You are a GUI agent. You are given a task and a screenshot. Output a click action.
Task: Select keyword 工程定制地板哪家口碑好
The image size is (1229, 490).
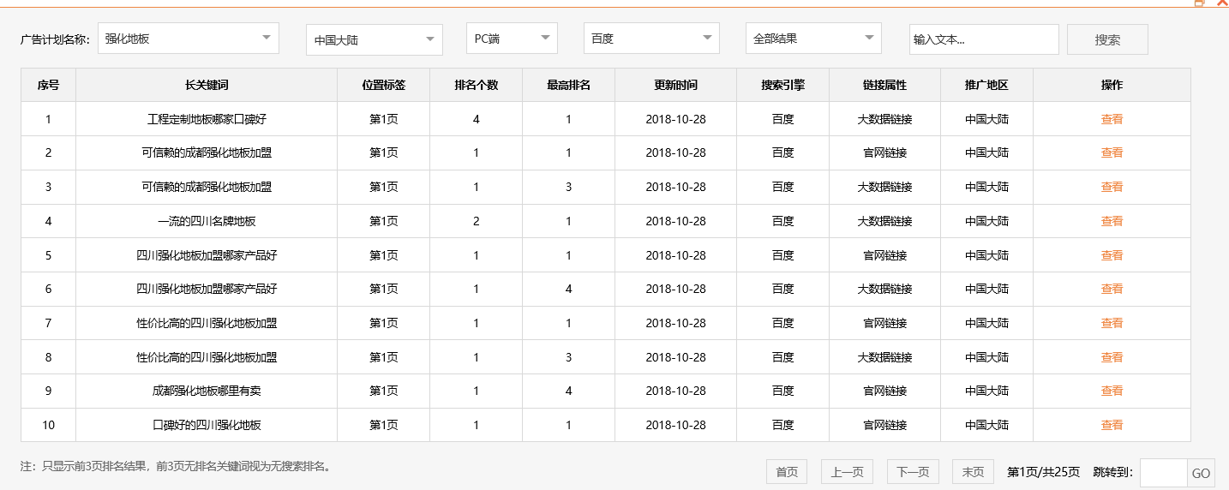click(x=207, y=119)
